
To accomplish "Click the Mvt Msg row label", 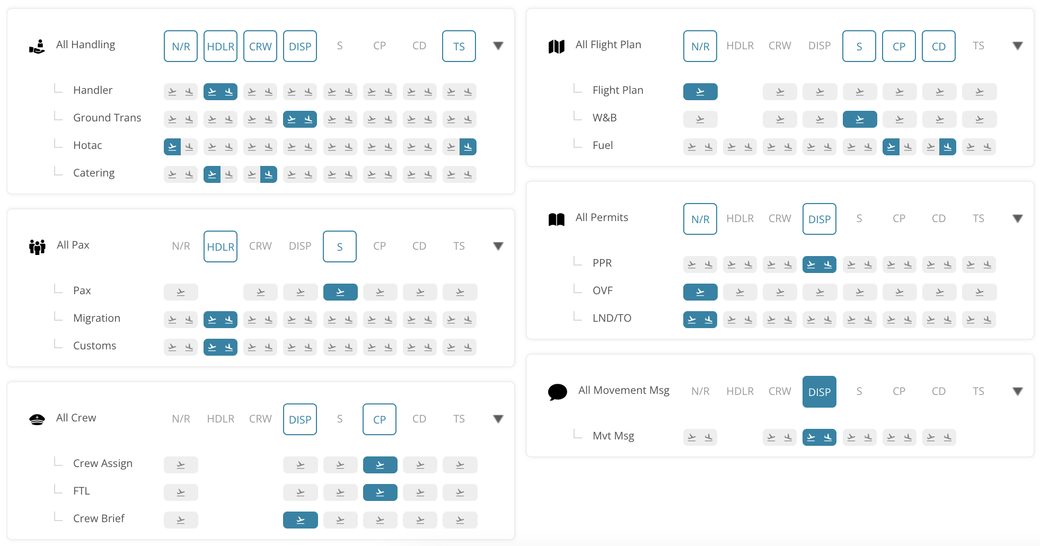I will click(x=613, y=436).
